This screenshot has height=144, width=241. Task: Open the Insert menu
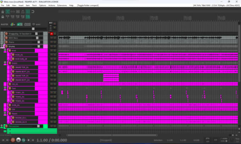(21, 5)
